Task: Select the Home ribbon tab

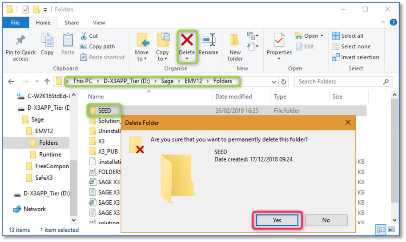Action: pos(43,23)
